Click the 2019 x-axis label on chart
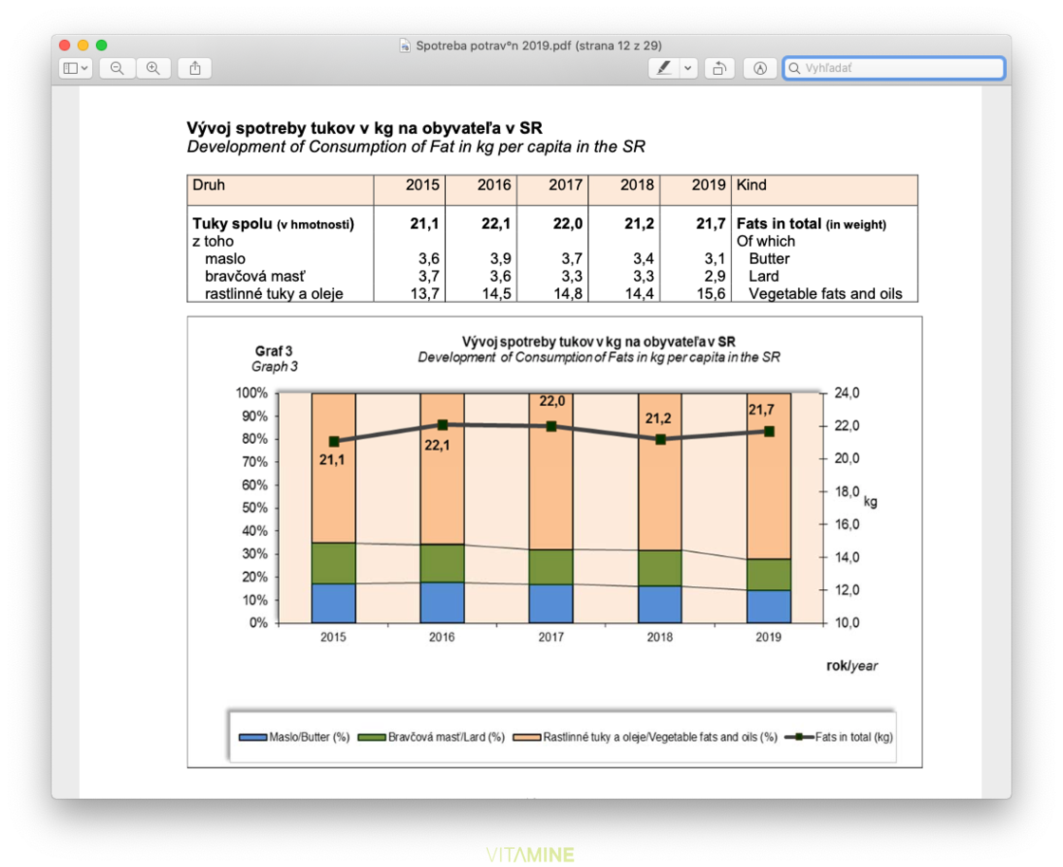1063x867 pixels. pyautogui.click(x=768, y=637)
